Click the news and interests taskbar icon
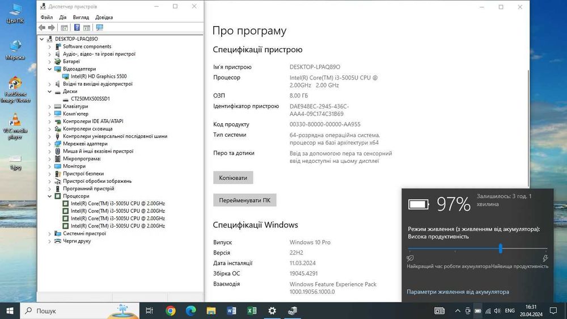The width and height of the screenshot is (567, 319). (x=439, y=310)
